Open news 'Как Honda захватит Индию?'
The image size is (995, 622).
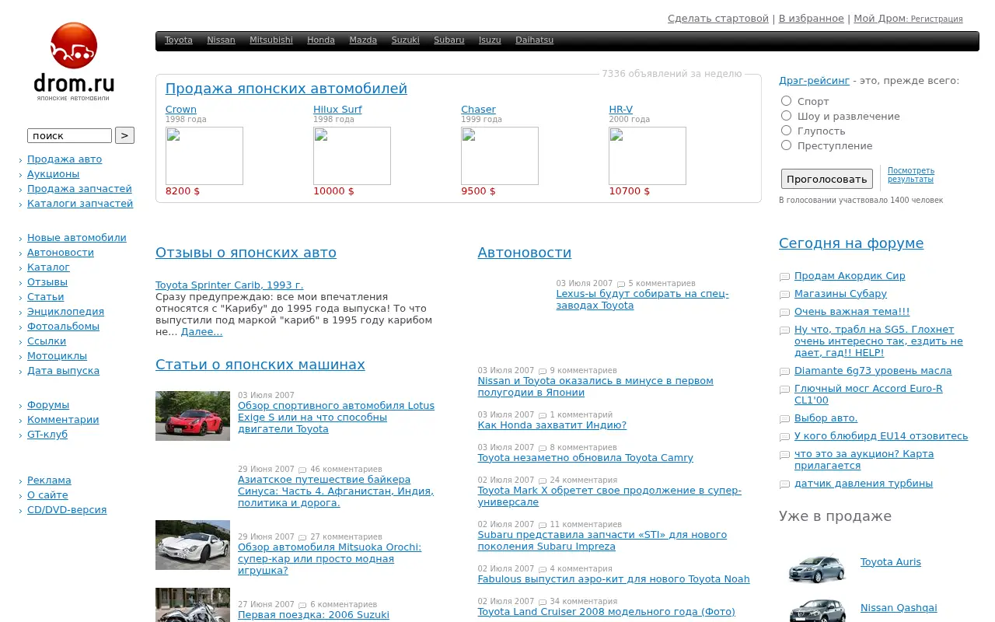[x=552, y=425]
